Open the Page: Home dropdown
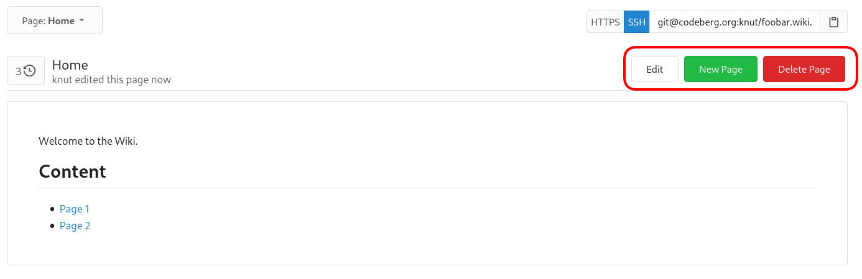This screenshot has height=279, width=862. click(x=55, y=21)
